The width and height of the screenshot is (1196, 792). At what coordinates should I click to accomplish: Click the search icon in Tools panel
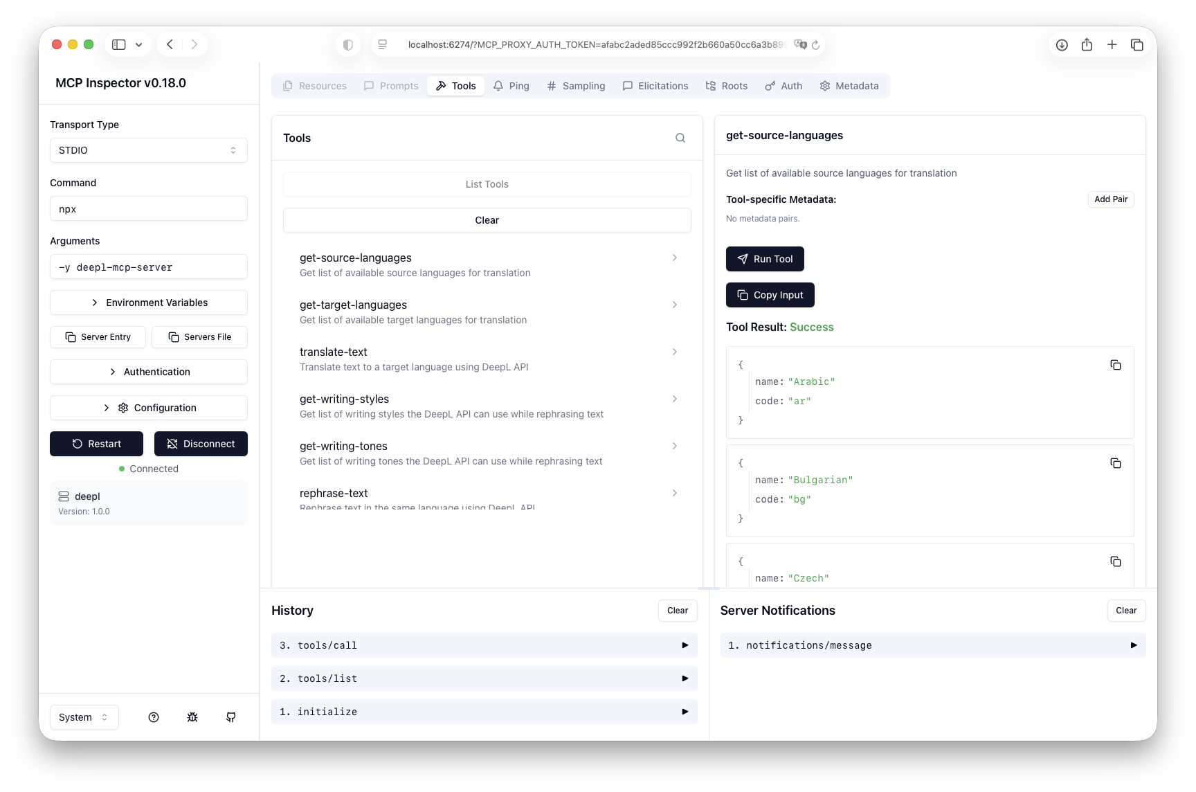680,138
